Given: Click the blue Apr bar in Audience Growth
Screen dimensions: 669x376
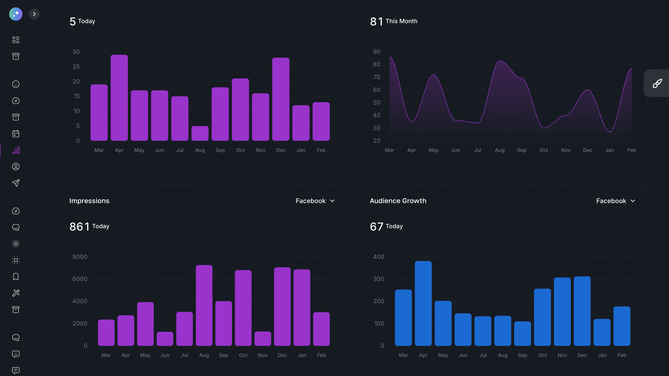Looking at the screenshot, I should [423, 303].
